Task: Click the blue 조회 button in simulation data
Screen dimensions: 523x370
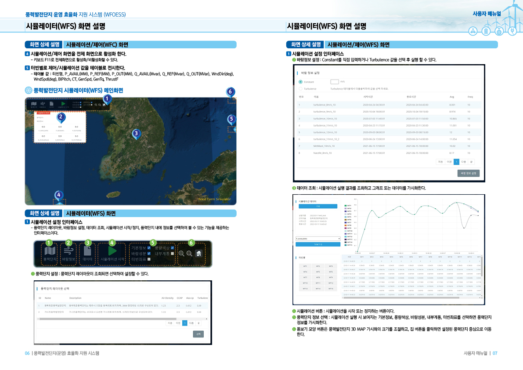Action: point(318,207)
